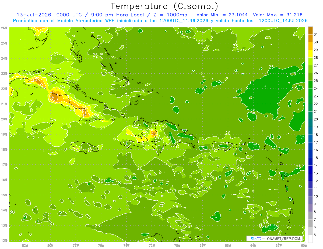Pick the legend color band between 20 and 21
This screenshot has height=249, width=323.
click(x=310, y=116)
